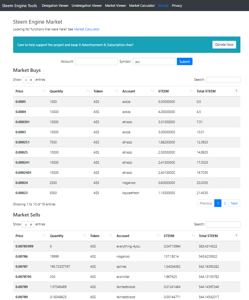
Task: Follow the Market Calculator link in subtitle
Action: click(x=87, y=29)
